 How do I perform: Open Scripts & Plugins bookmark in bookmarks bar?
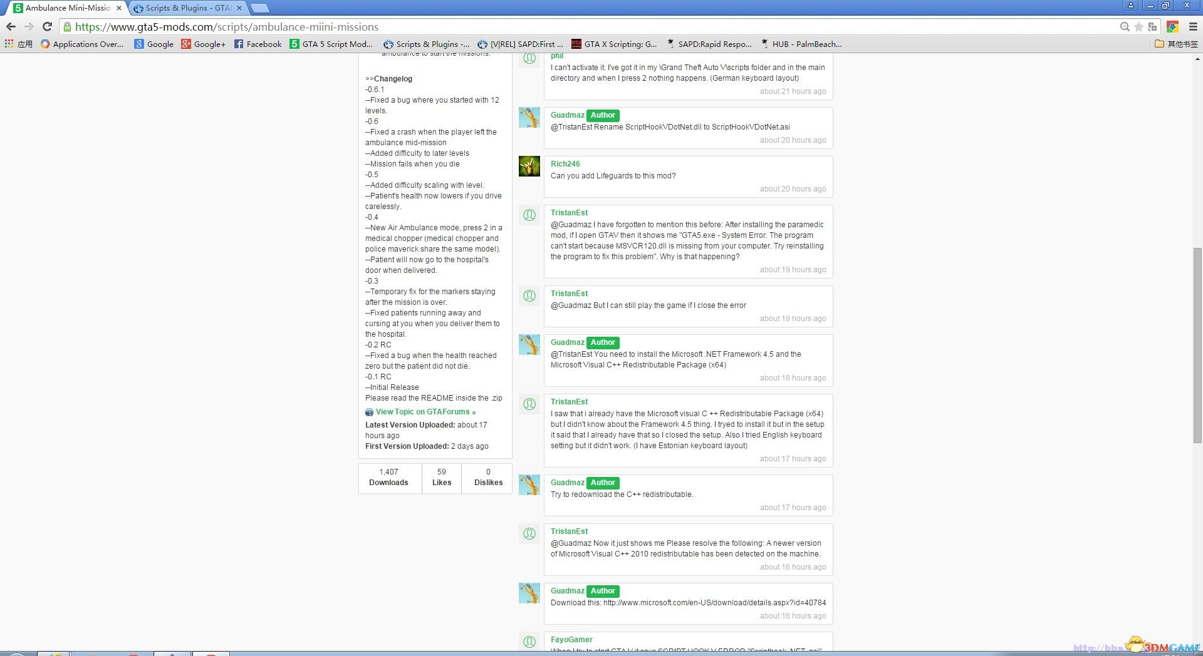pyautogui.click(x=427, y=44)
